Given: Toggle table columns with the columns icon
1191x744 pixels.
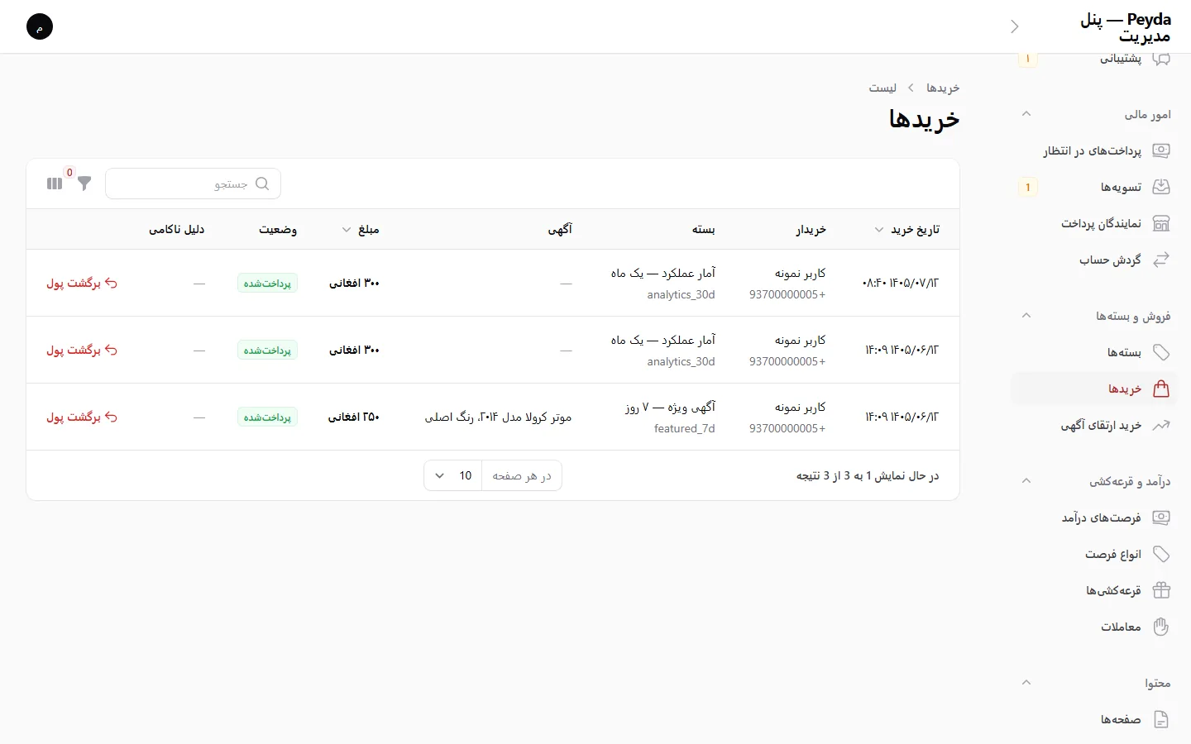Looking at the screenshot, I should (x=55, y=184).
